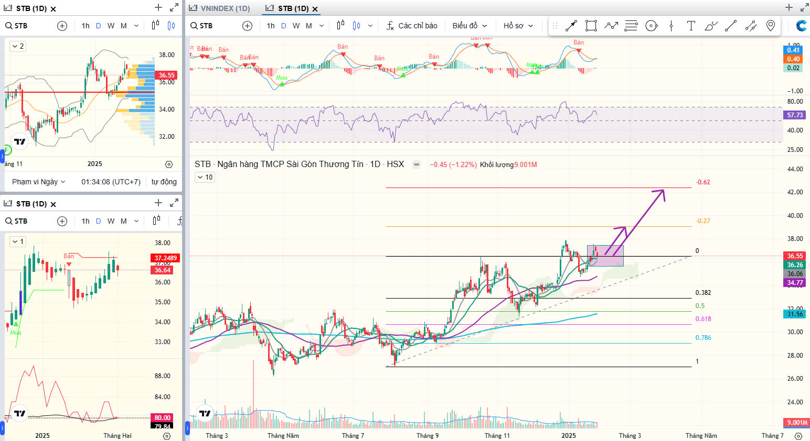Select the brush drawing tool
This screenshot has height=441, width=810.
pyautogui.click(x=711, y=26)
